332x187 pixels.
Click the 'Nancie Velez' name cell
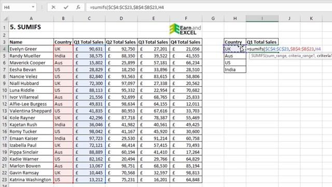click(31, 76)
